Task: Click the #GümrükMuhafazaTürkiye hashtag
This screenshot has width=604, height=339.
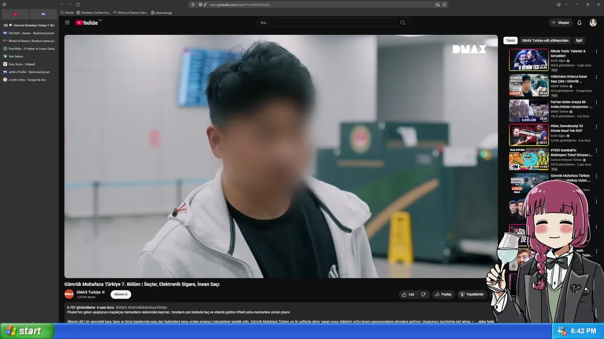Action: point(147,307)
